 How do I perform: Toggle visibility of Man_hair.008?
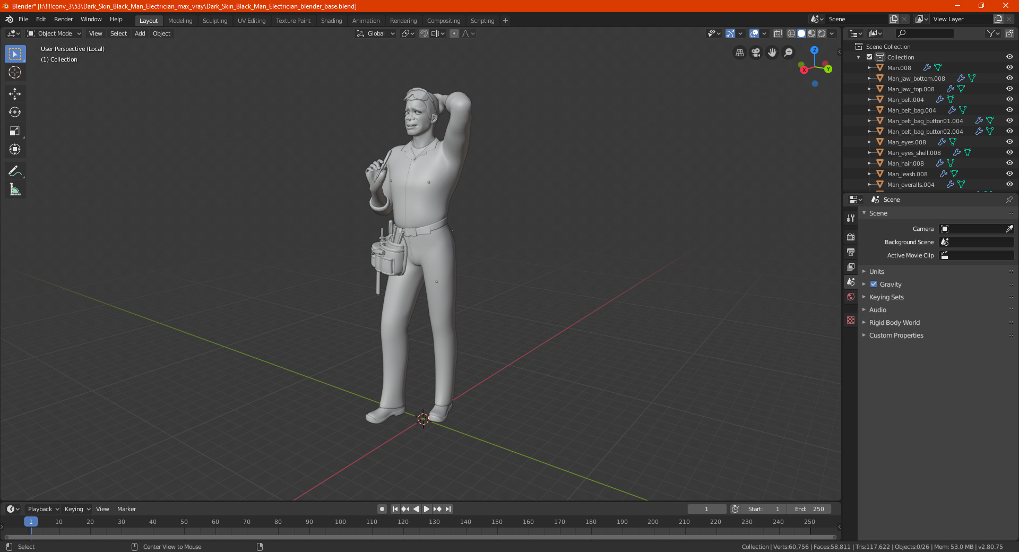coord(1009,163)
